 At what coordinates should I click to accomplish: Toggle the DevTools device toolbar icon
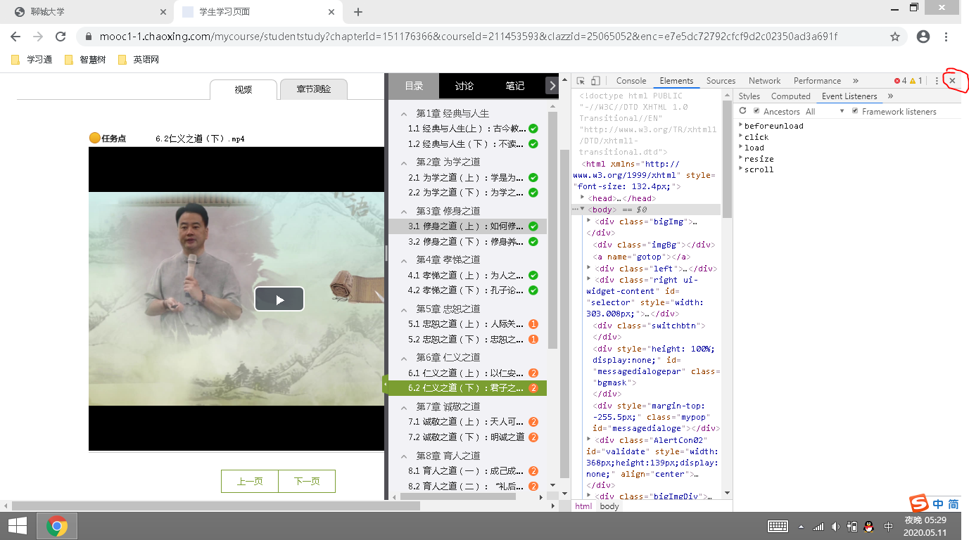coord(595,81)
